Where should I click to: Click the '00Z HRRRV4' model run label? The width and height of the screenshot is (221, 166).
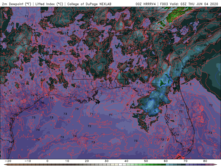146,4
